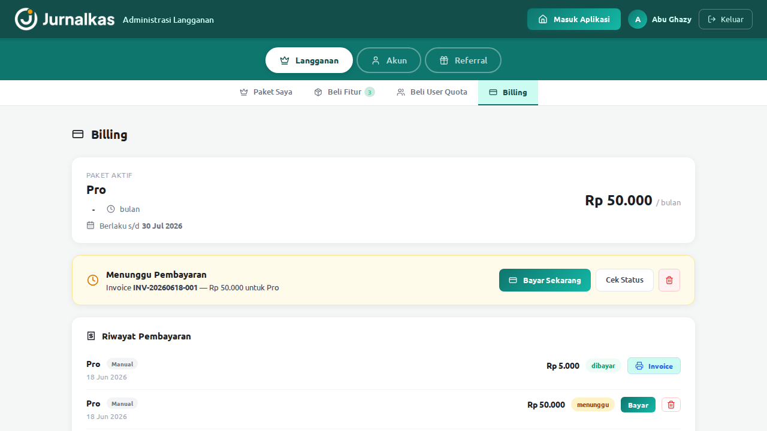767x431 pixels.
Task: Click the menunggu status badge
Action: coord(593,405)
